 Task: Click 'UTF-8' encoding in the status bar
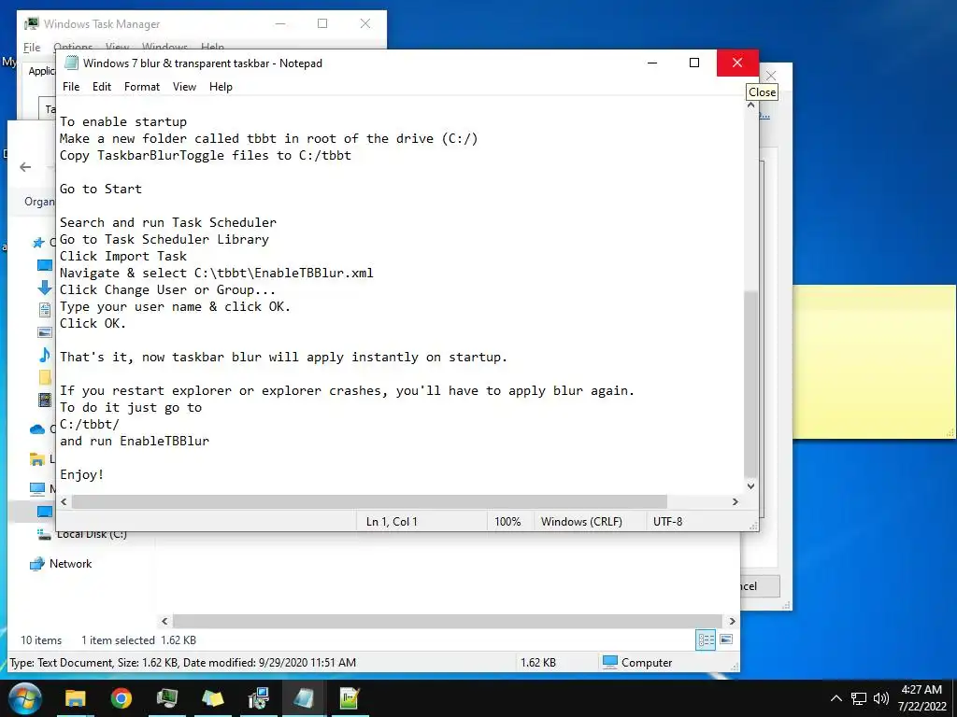[x=667, y=522]
